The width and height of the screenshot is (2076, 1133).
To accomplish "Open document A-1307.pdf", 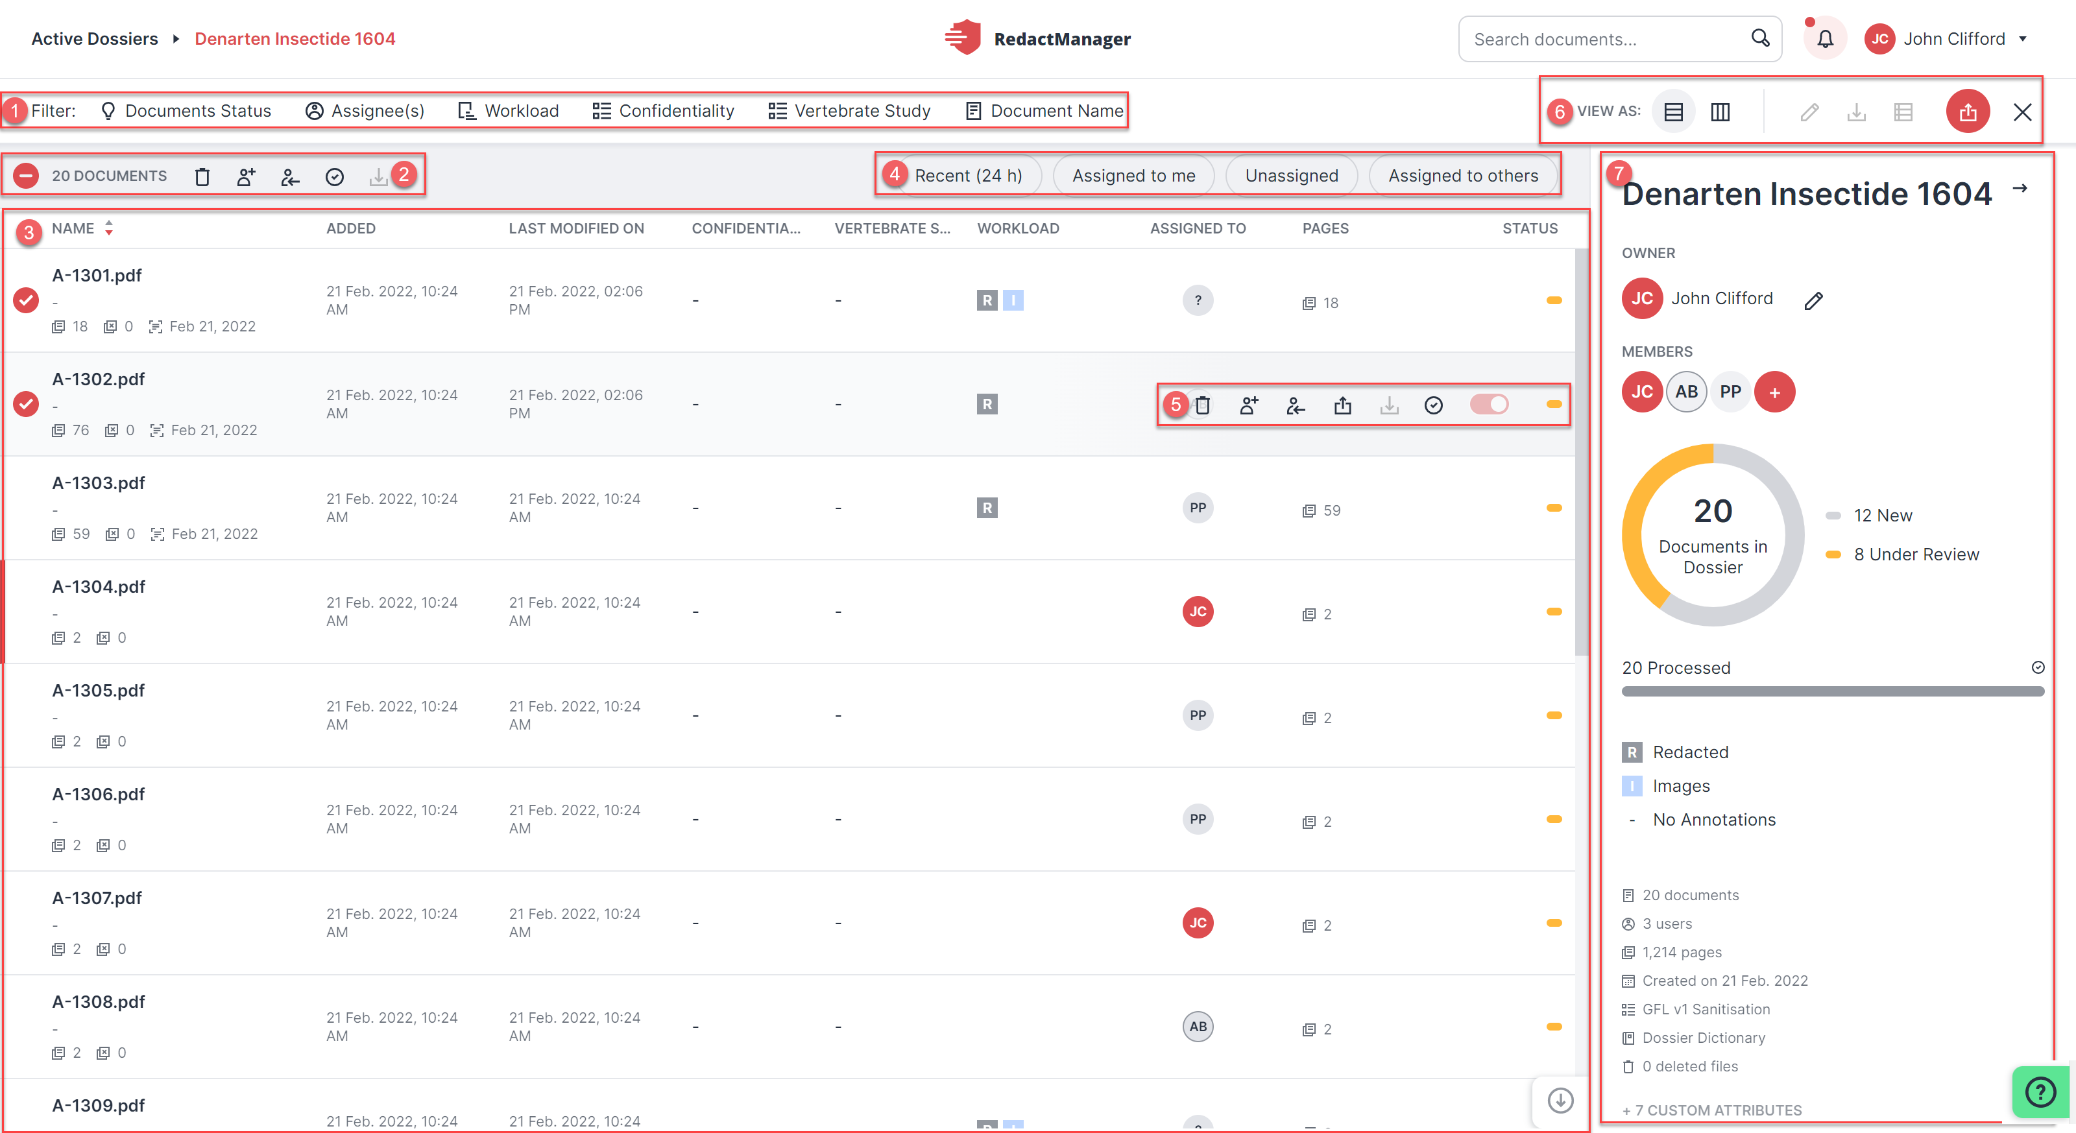I will tap(97, 897).
